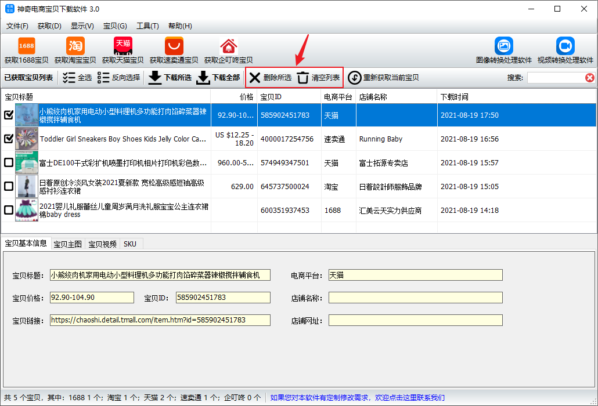Screen dimensions: 598x406
Task: Clear search using the red X button
Action: click(x=590, y=78)
